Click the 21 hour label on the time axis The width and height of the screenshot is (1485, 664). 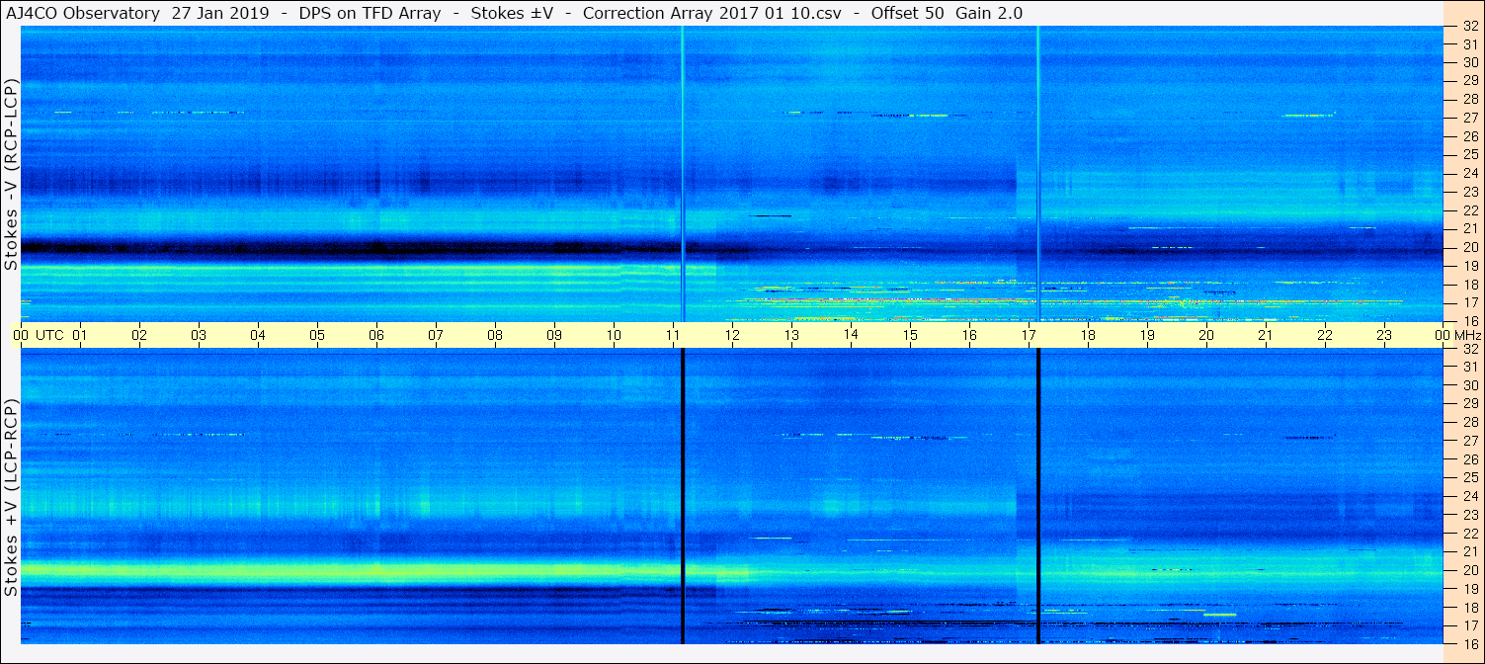1267,335
